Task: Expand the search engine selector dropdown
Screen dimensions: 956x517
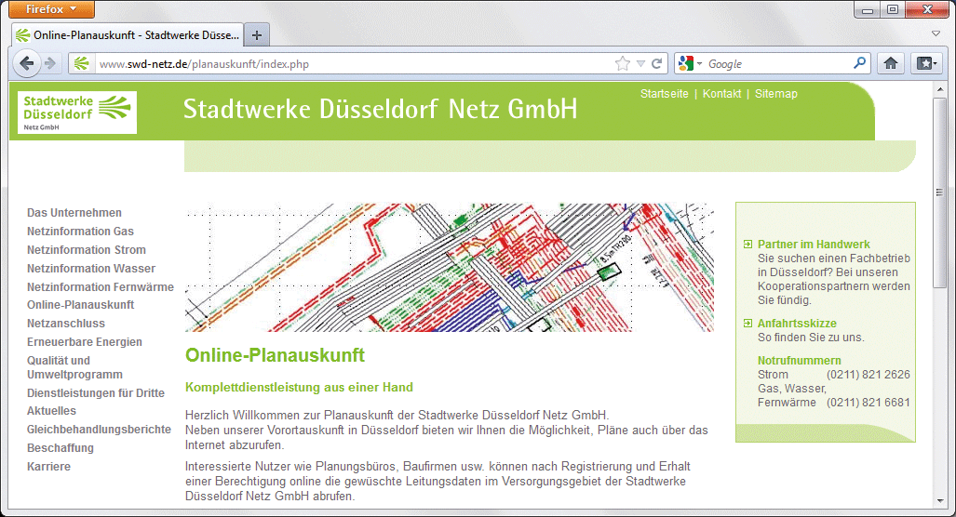Action: [691, 63]
